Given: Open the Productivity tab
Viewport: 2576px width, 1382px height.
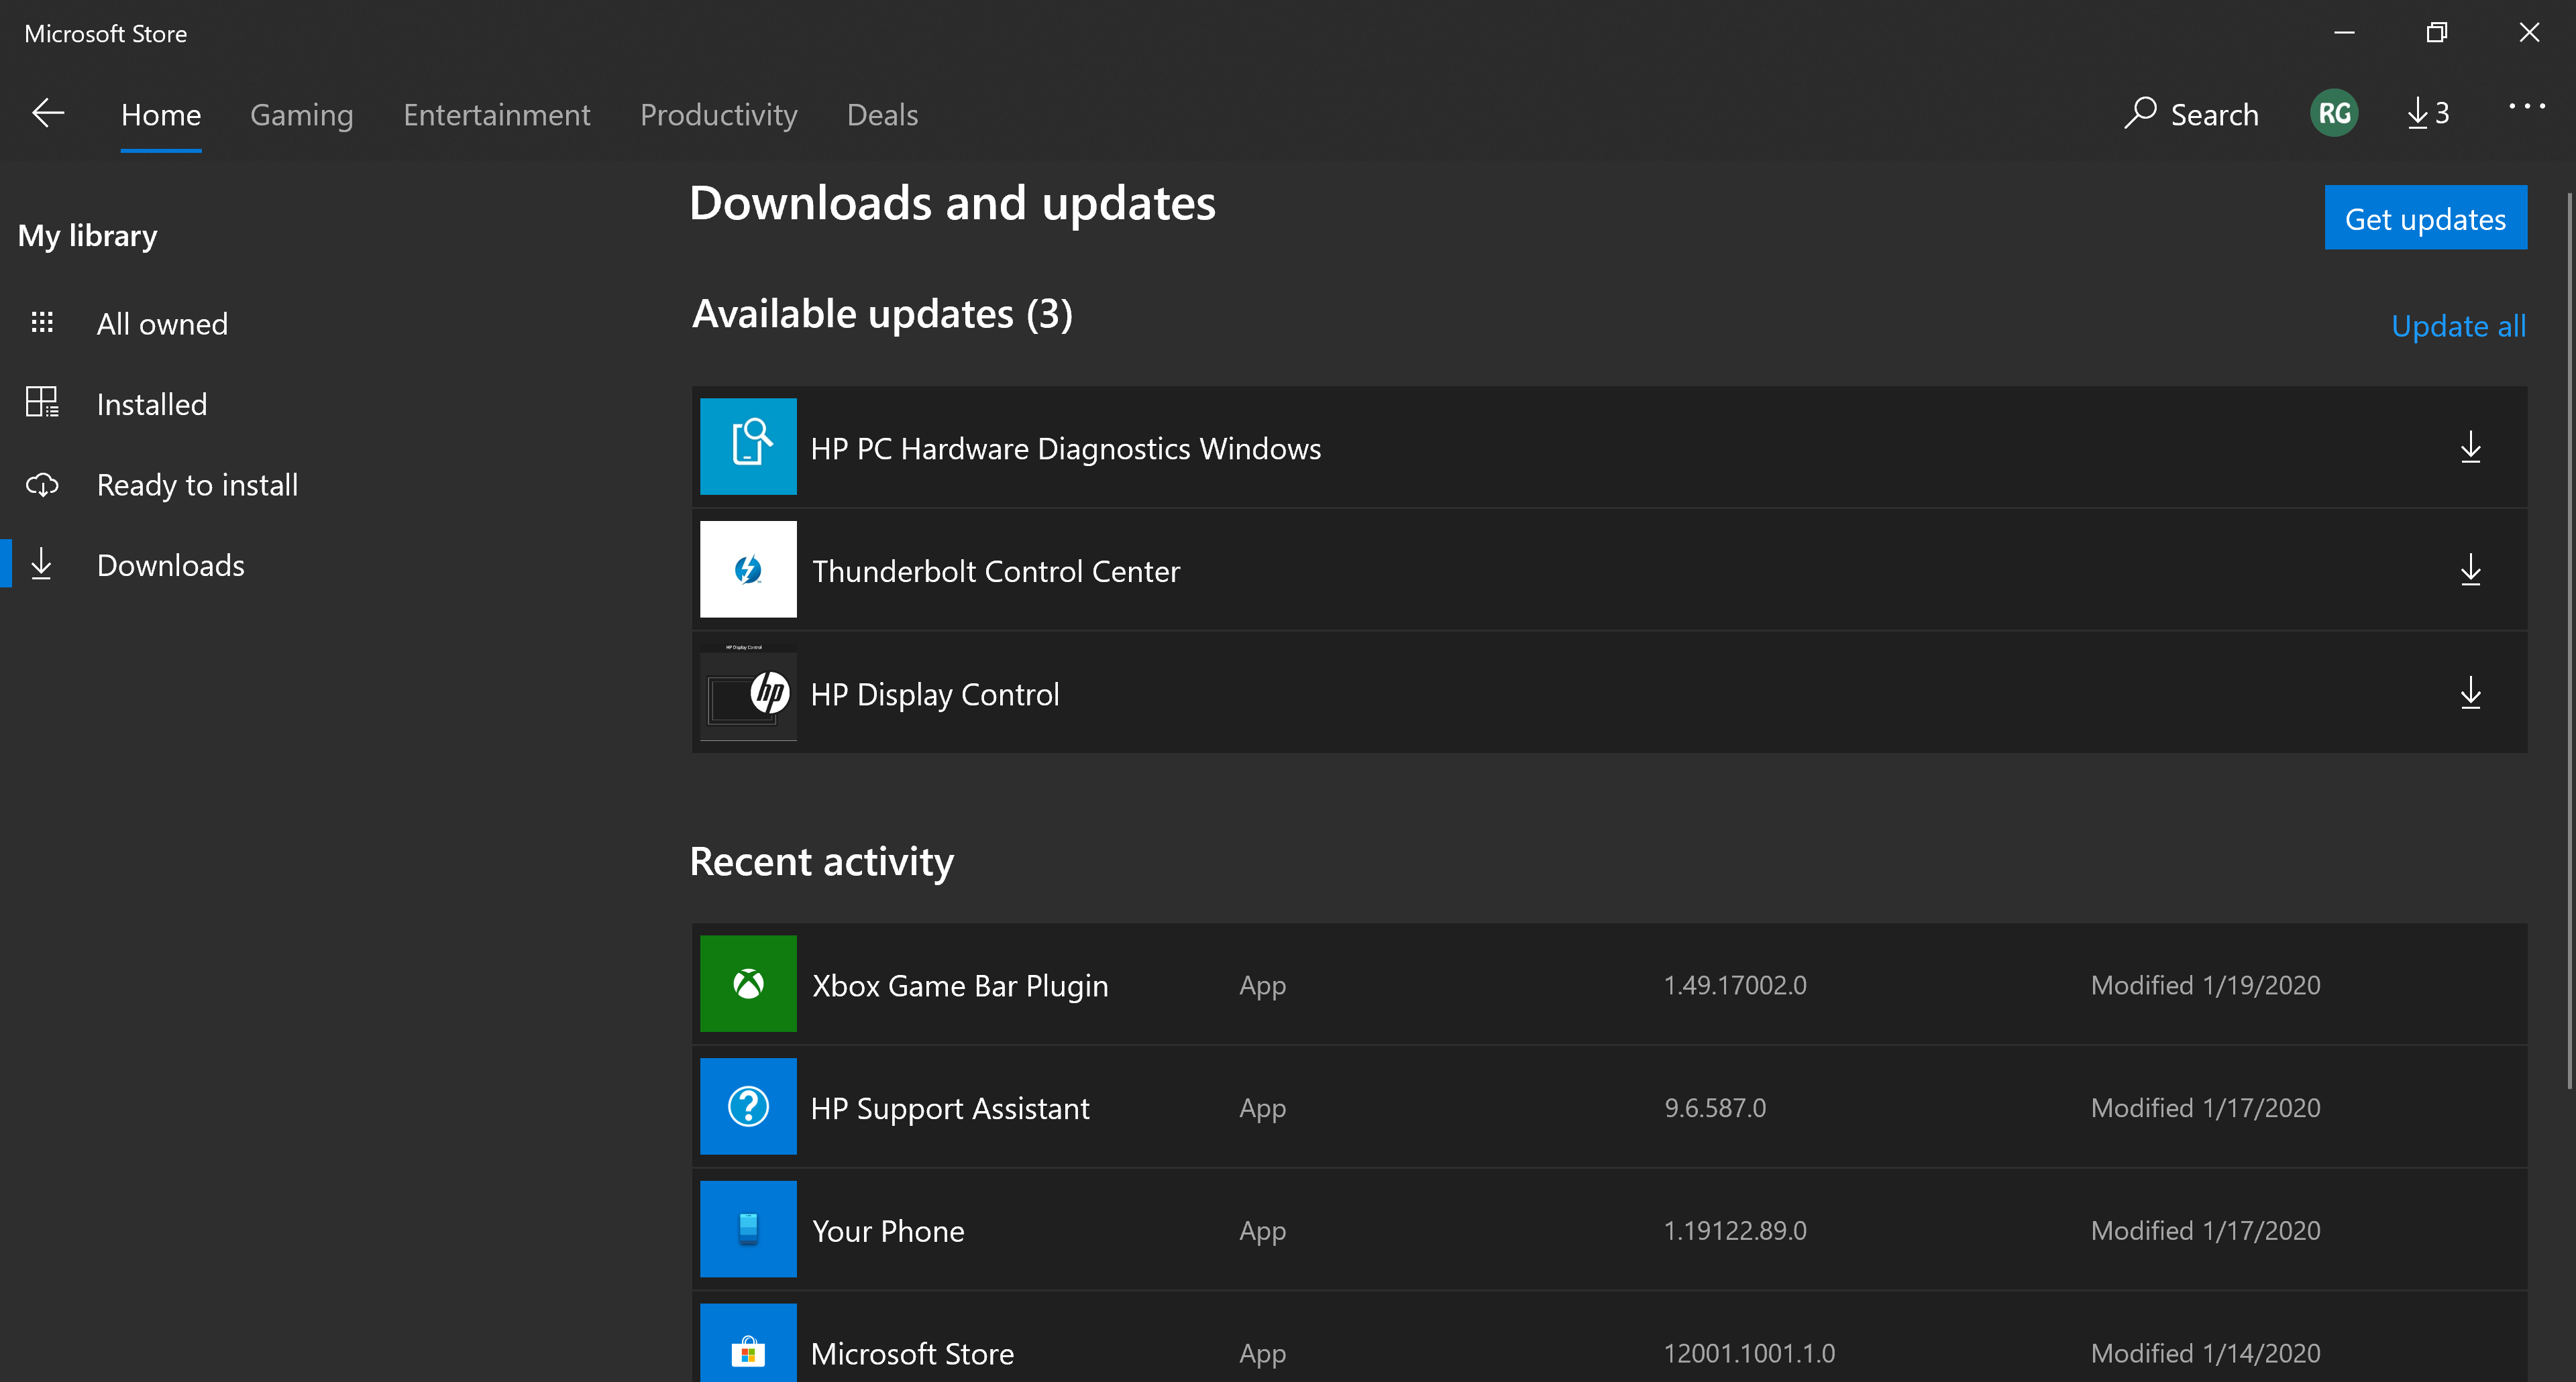Looking at the screenshot, I should coord(719,115).
